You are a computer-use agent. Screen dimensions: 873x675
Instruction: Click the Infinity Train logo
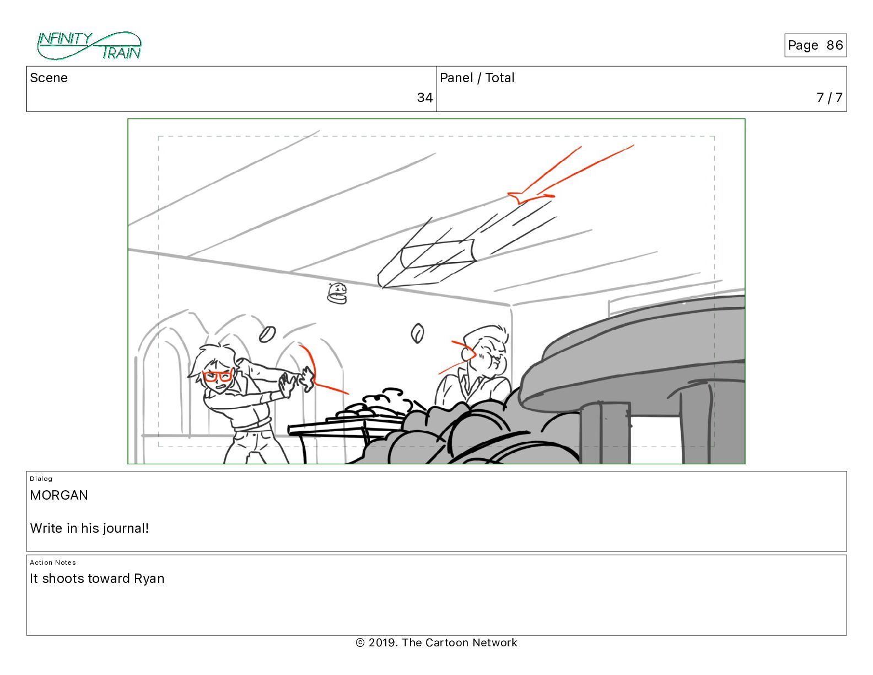coord(89,46)
